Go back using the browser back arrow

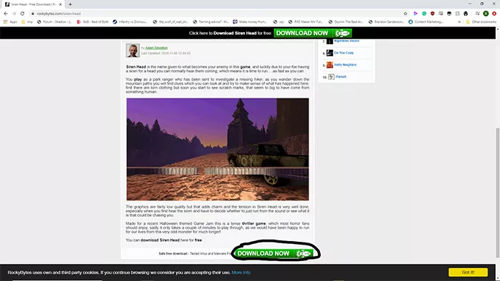6,14
